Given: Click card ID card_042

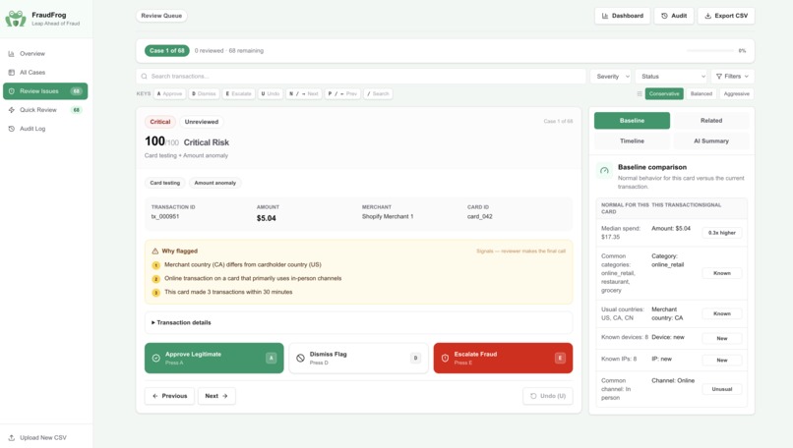Looking at the screenshot, I should (x=479, y=216).
